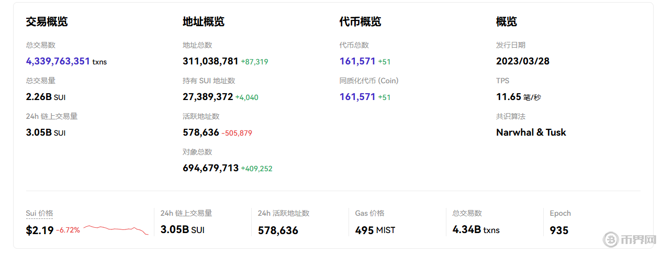Click the 对象总数 value 694,679,713

[x=210, y=168]
